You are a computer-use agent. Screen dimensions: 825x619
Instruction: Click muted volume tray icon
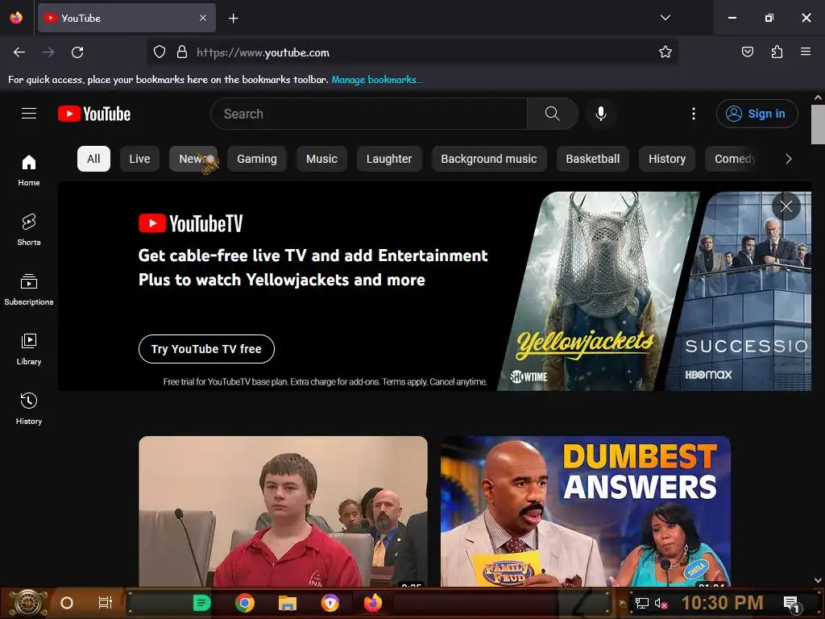661,603
